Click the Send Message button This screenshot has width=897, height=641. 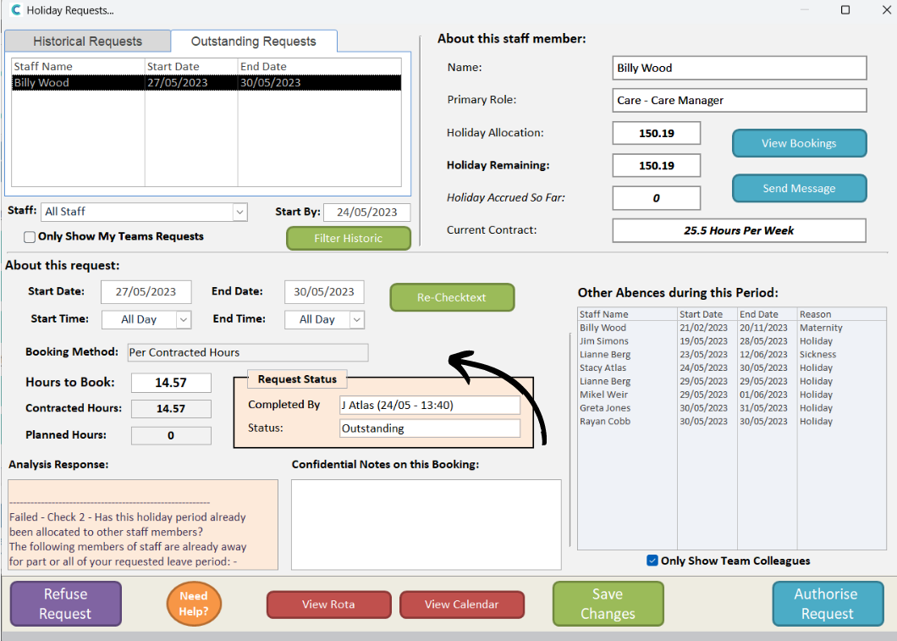pyautogui.click(x=798, y=188)
